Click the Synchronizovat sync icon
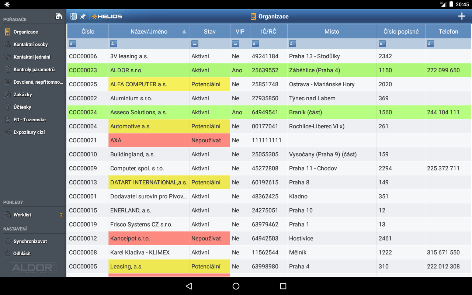The image size is (472, 295). (x=7, y=242)
